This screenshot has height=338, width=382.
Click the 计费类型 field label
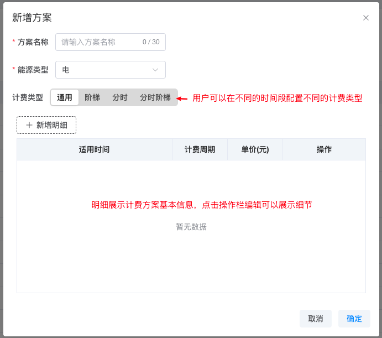[x=28, y=97]
